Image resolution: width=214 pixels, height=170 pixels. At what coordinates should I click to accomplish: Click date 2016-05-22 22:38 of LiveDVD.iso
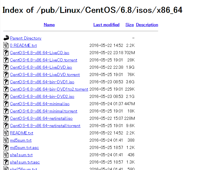point(106,67)
